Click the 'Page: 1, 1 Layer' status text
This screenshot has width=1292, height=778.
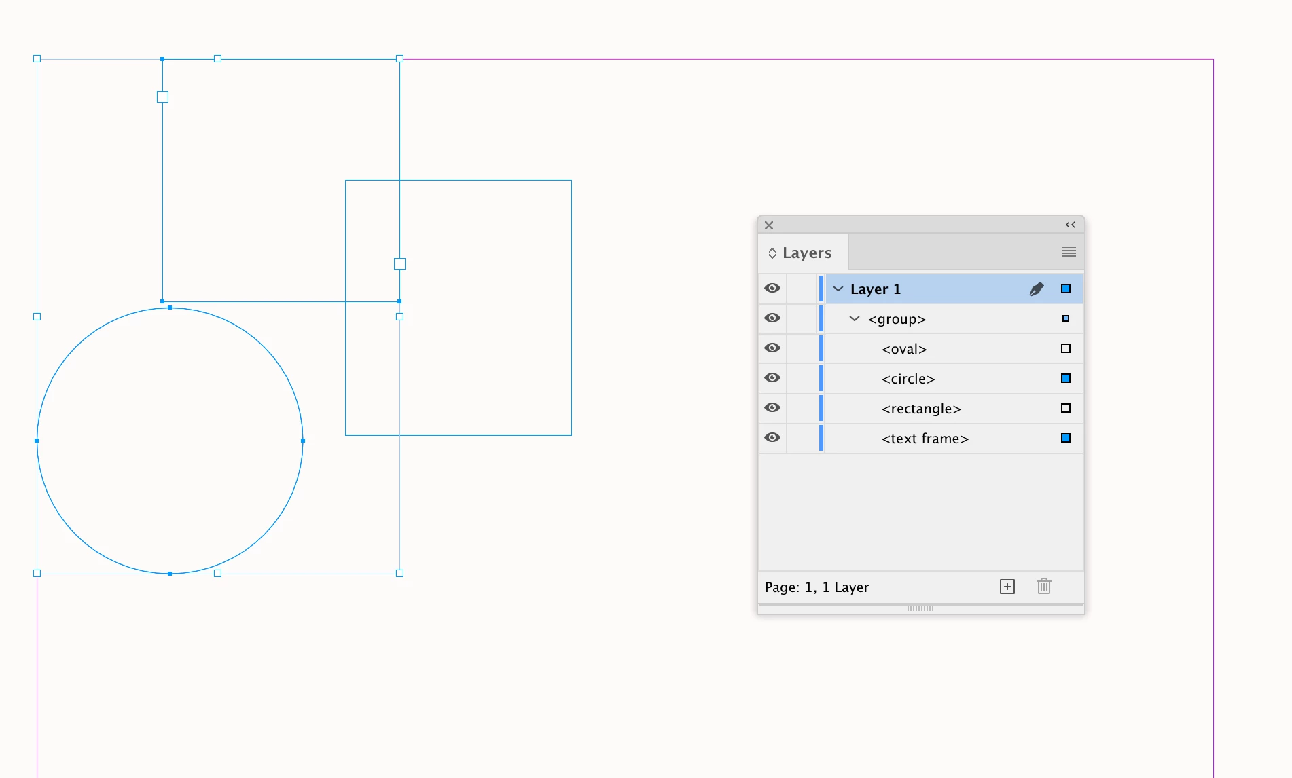point(817,587)
